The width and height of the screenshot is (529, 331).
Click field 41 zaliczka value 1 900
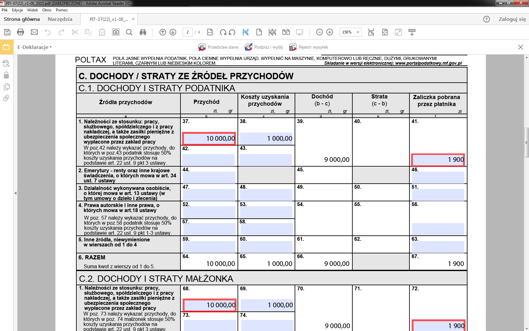pyautogui.click(x=438, y=160)
